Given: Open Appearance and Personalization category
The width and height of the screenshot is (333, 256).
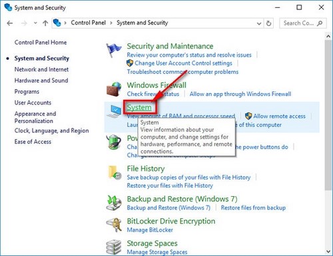Looking at the screenshot, I should [x=35, y=117].
